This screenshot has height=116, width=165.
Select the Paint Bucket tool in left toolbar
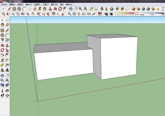click(2, 25)
